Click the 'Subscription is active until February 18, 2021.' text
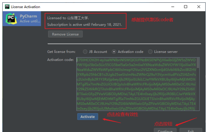The image size is (208, 132). click(x=84, y=24)
